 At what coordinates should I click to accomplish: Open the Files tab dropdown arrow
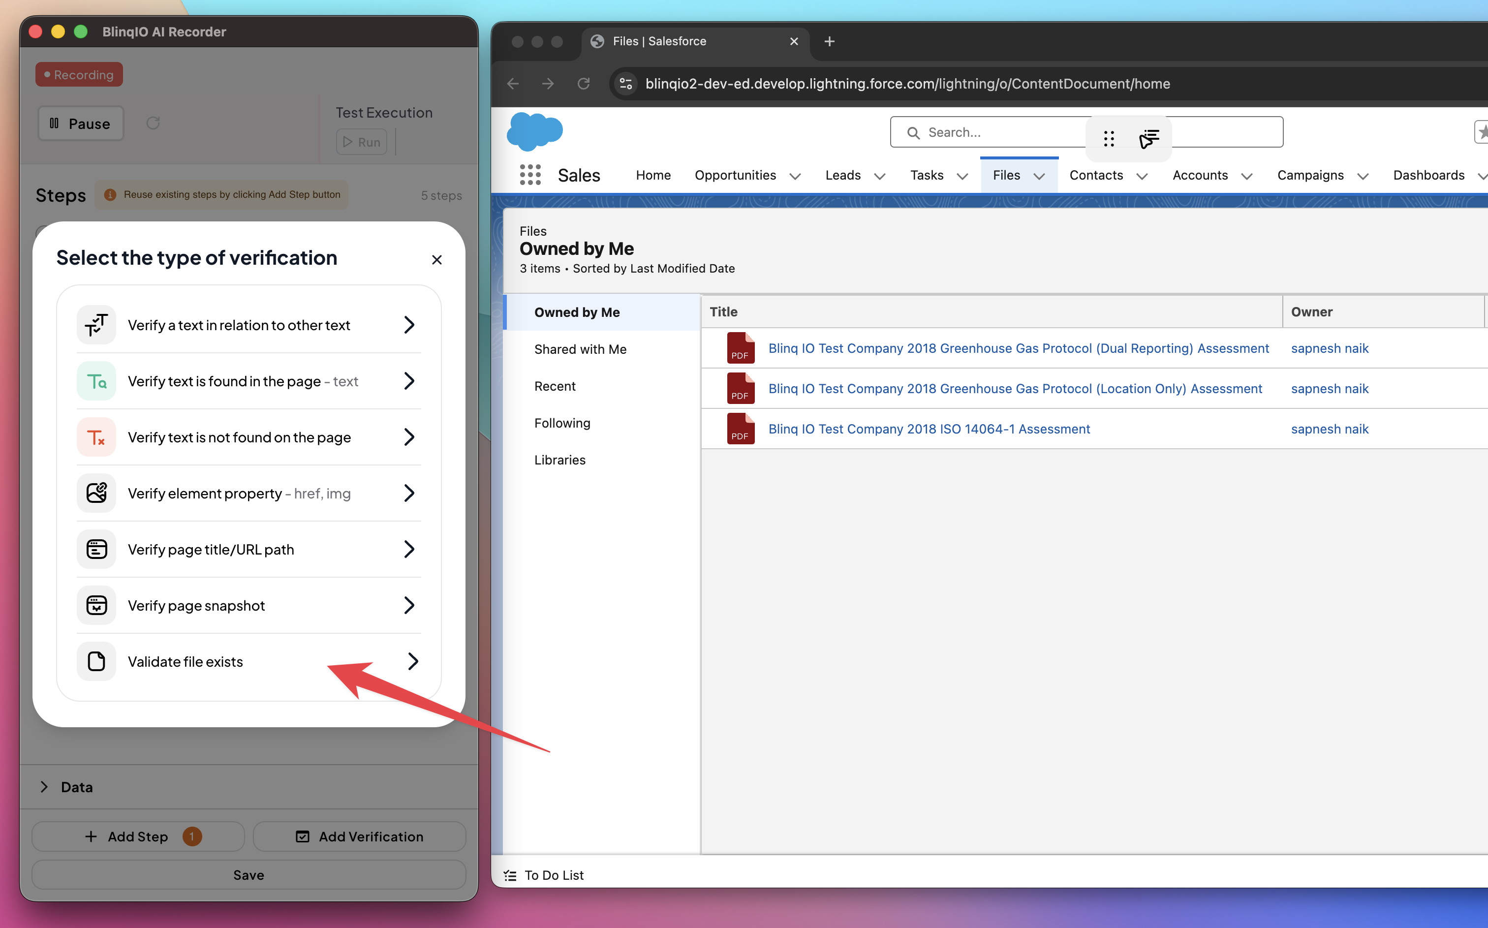coord(1039,176)
